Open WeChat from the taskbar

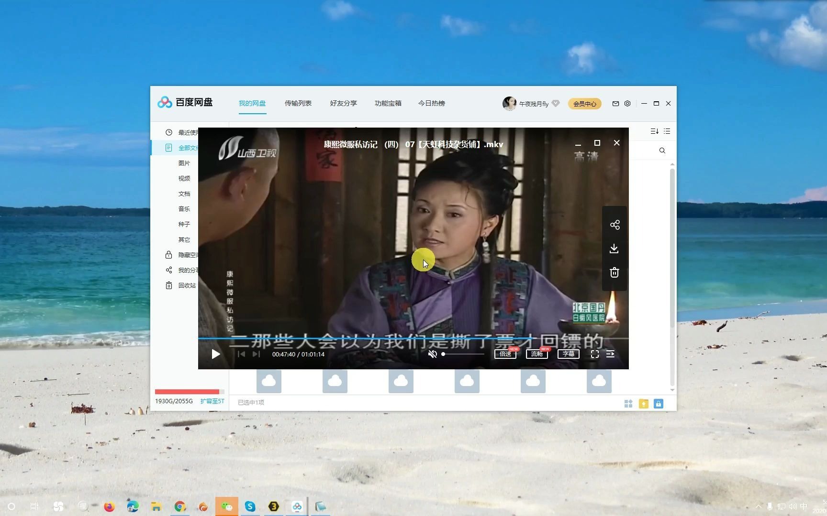coord(227,506)
